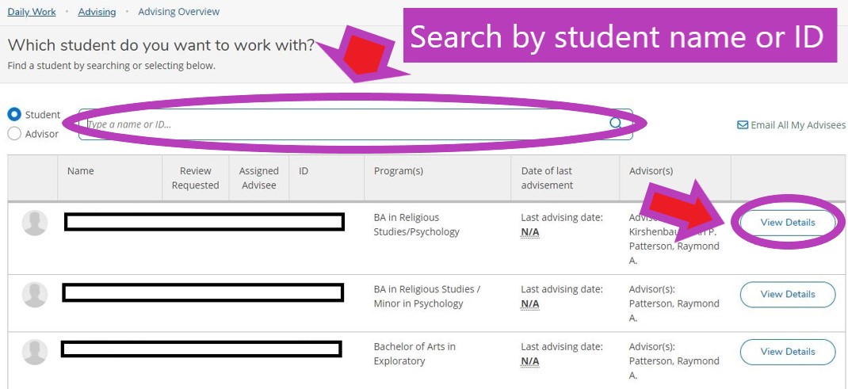Click Email All My Advisees link
The image size is (848, 389).
tap(797, 125)
